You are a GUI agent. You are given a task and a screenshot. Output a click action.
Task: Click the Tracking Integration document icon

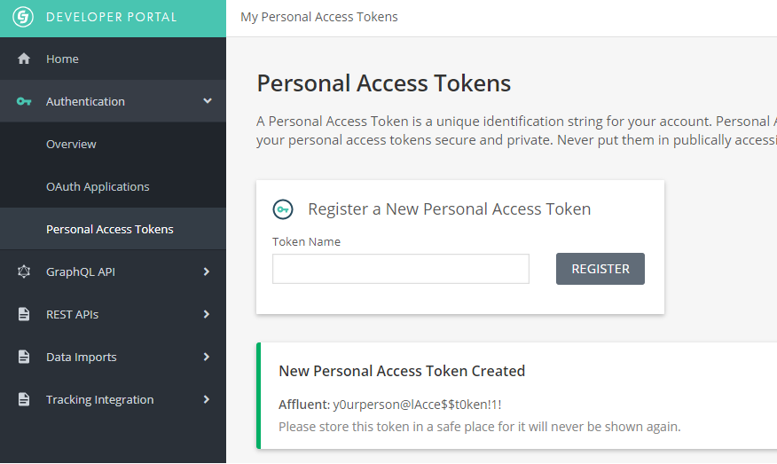pyautogui.click(x=24, y=399)
